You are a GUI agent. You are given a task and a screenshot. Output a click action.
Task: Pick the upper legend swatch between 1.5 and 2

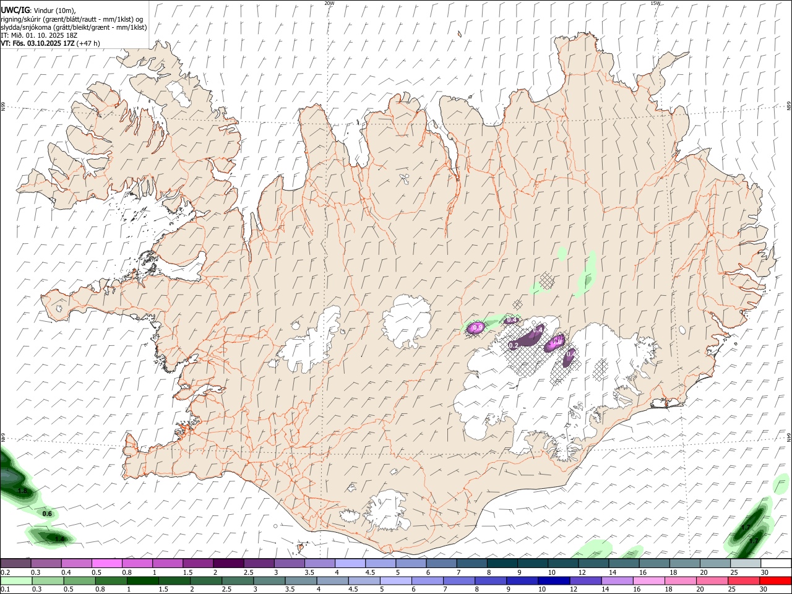197,563
